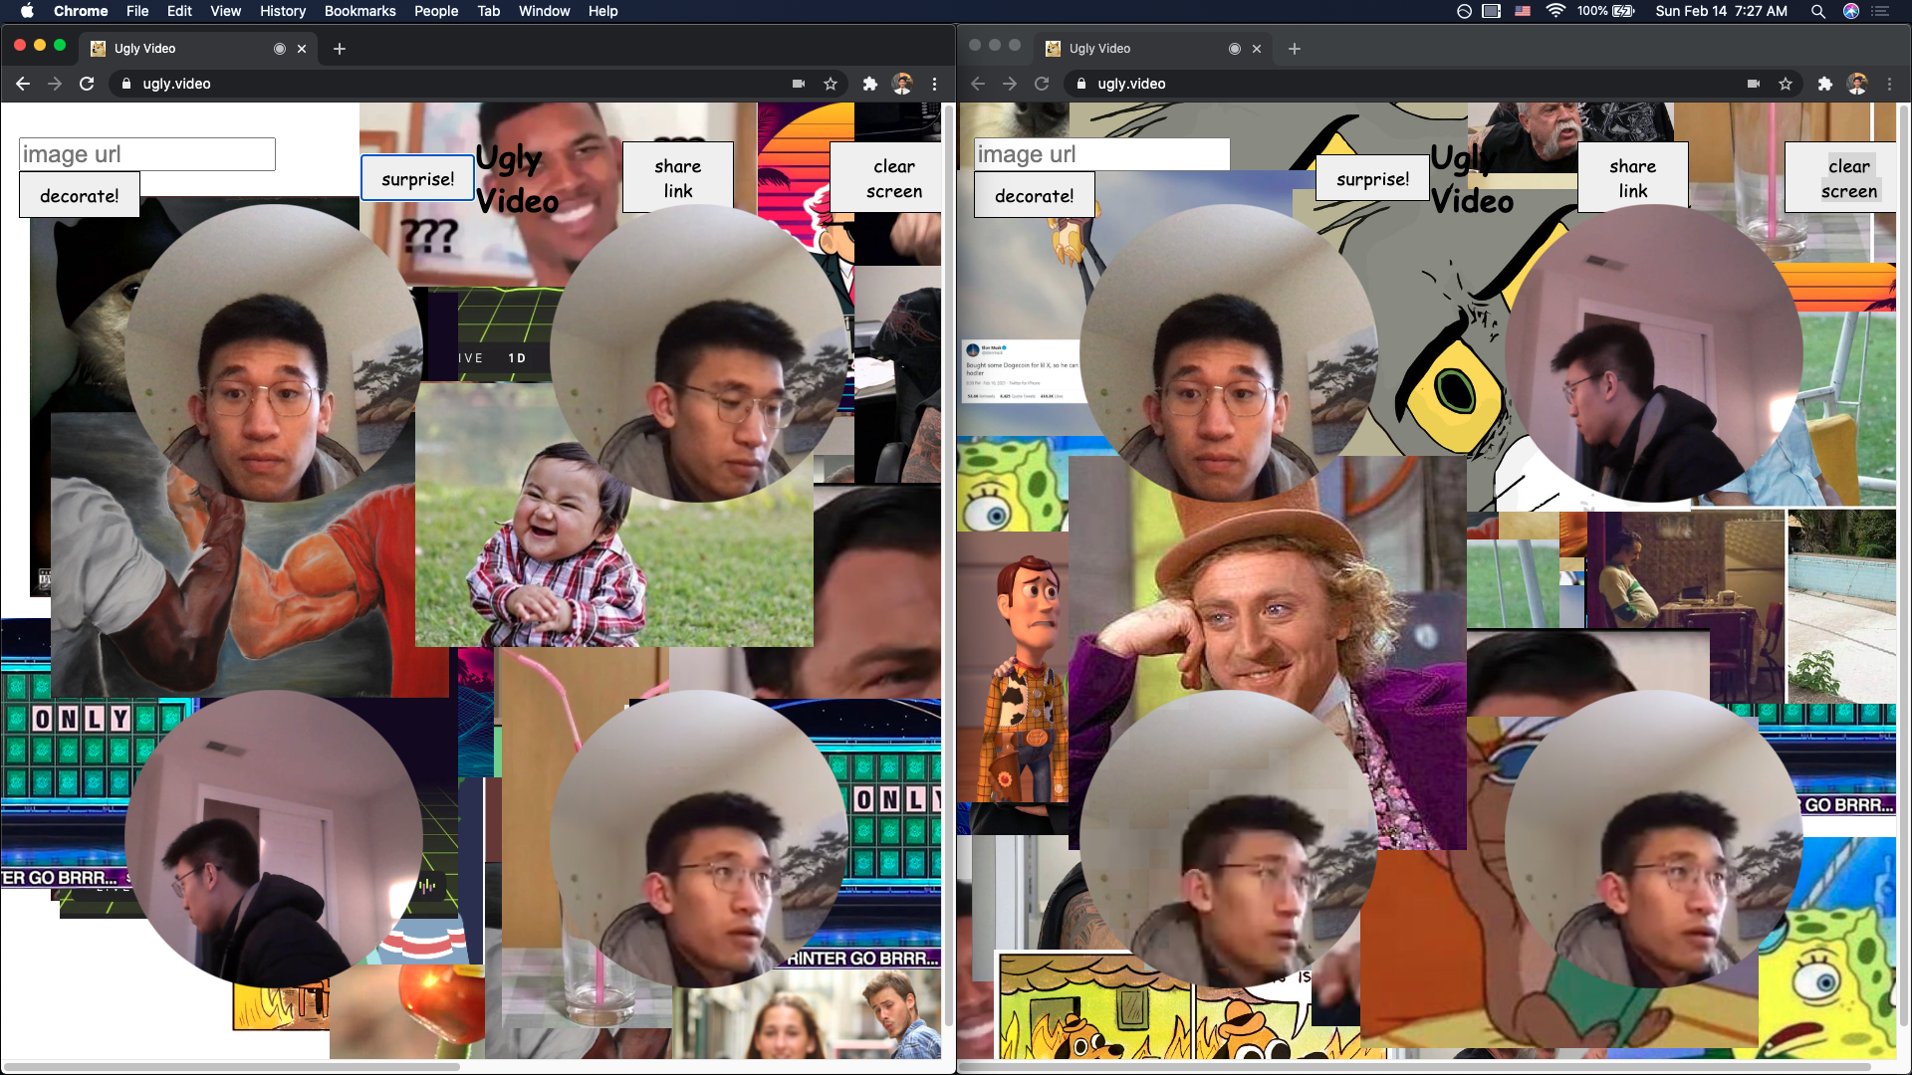Open the macOS Spotlight search icon
Viewport: 1912px width, 1075px height.
pyautogui.click(x=1817, y=11)
